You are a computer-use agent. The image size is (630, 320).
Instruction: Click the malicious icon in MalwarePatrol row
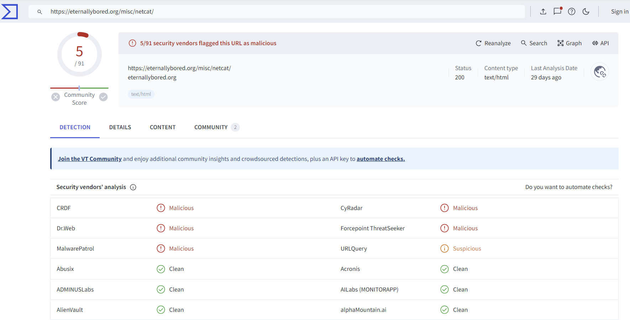161,248
